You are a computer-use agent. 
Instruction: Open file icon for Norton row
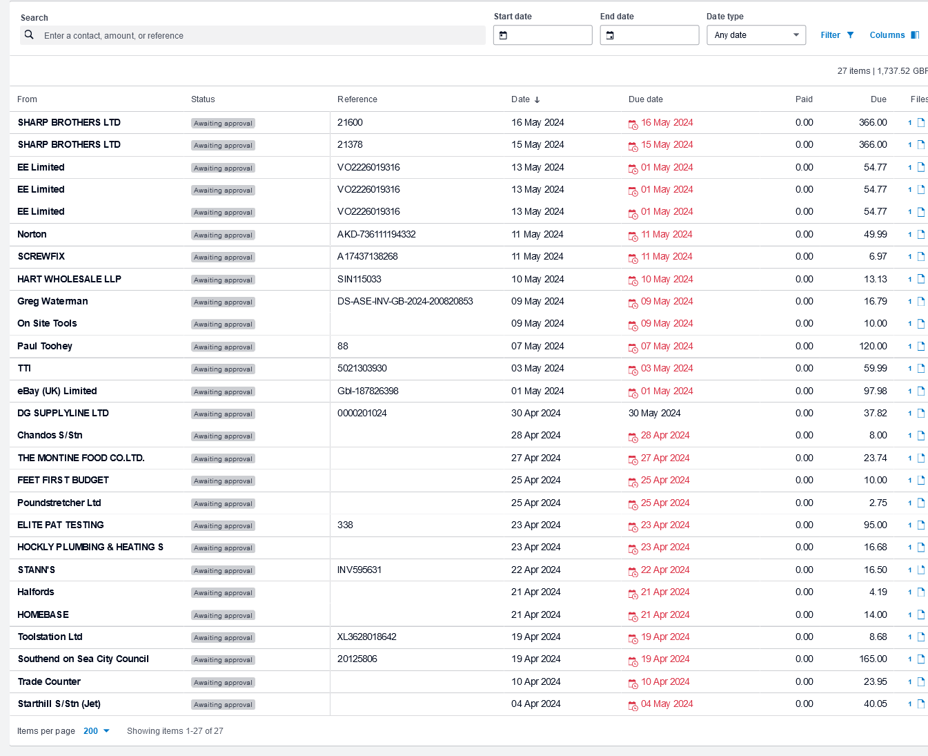920,235
